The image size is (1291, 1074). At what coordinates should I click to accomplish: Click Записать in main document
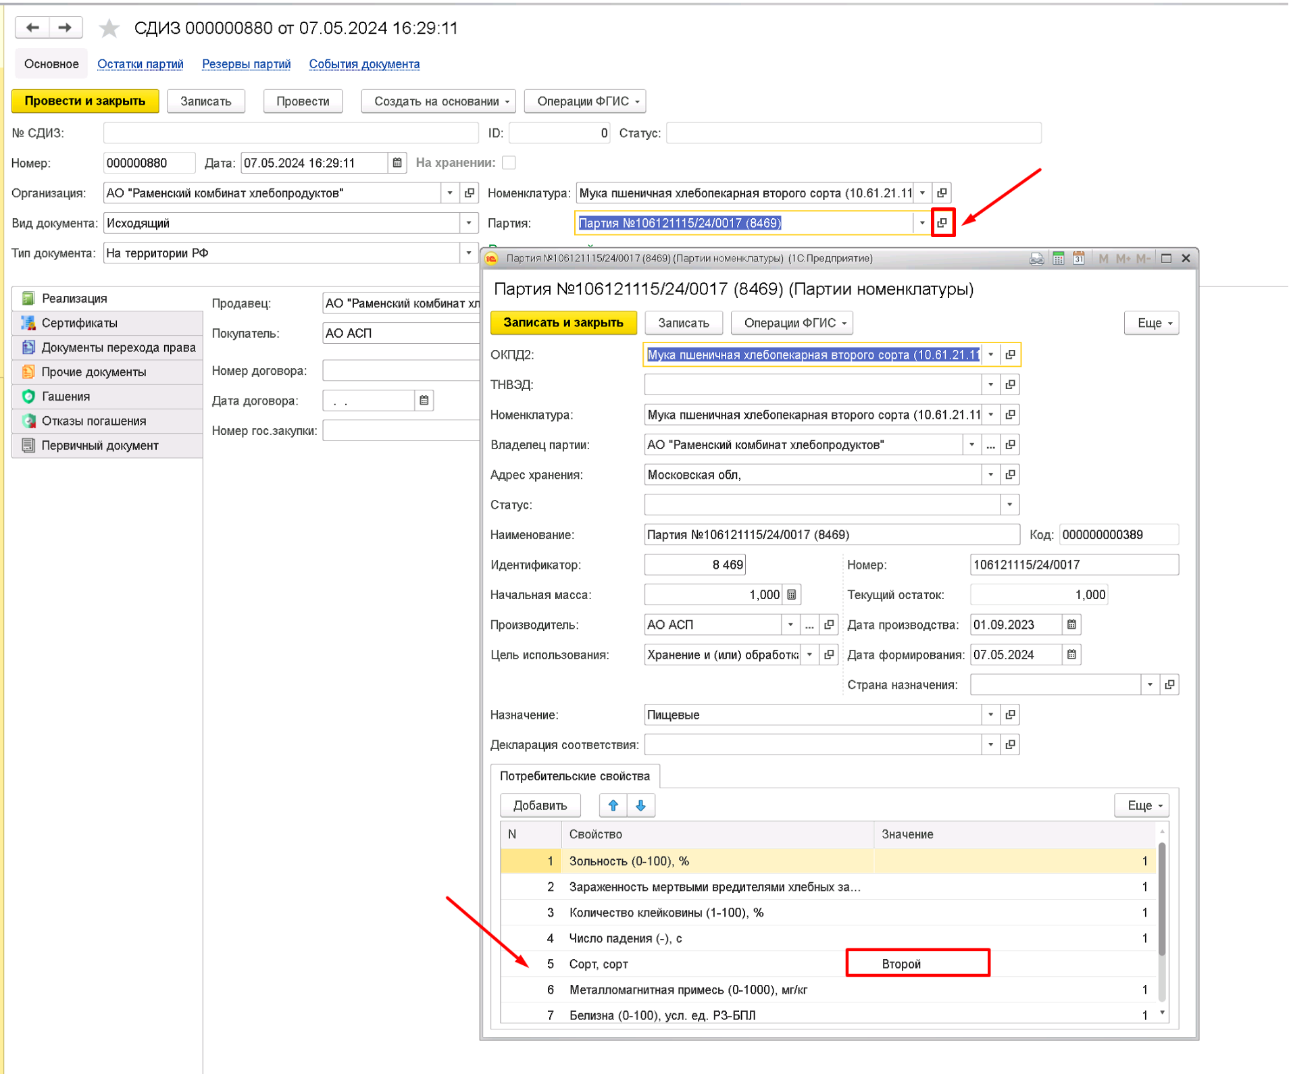click(206, 101)
